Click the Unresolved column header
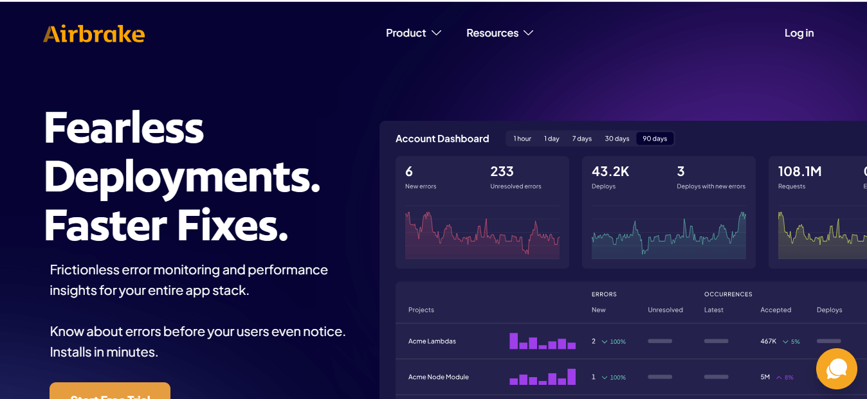This screenshot has width=867, height=399. (665, 310)
